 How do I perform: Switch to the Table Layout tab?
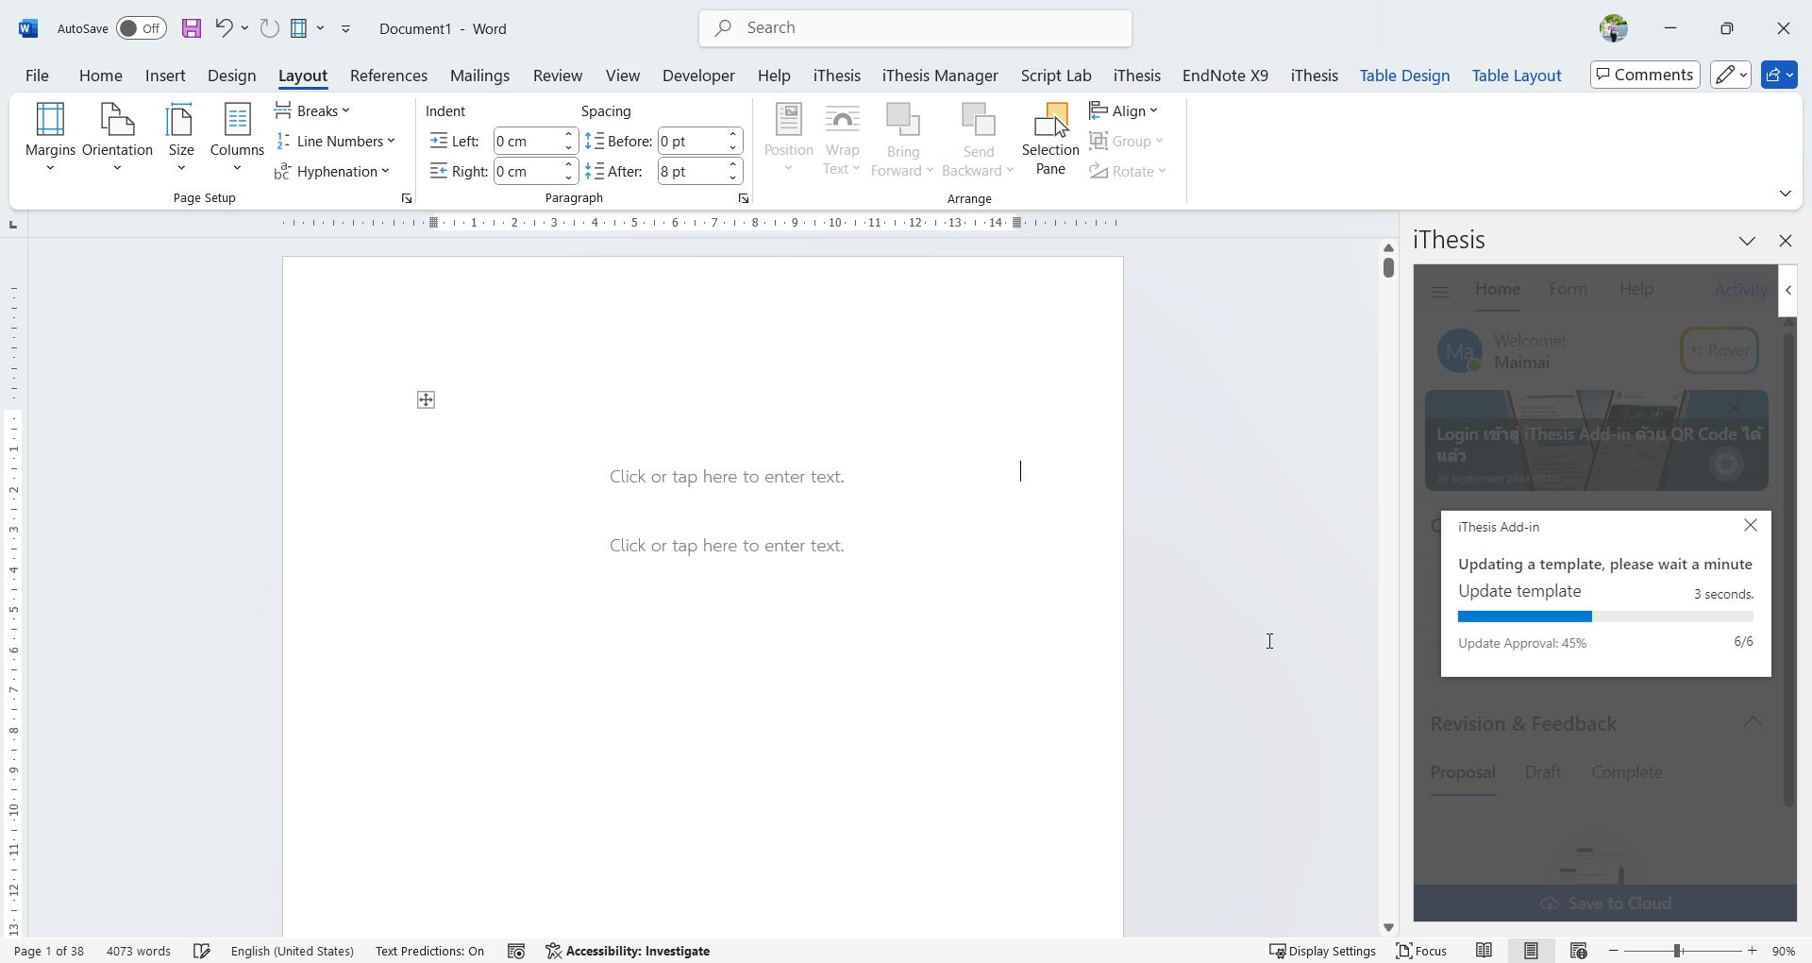(1517, 76)
